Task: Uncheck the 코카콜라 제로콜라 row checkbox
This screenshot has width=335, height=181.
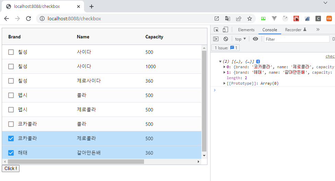Action: click(11, 138)
